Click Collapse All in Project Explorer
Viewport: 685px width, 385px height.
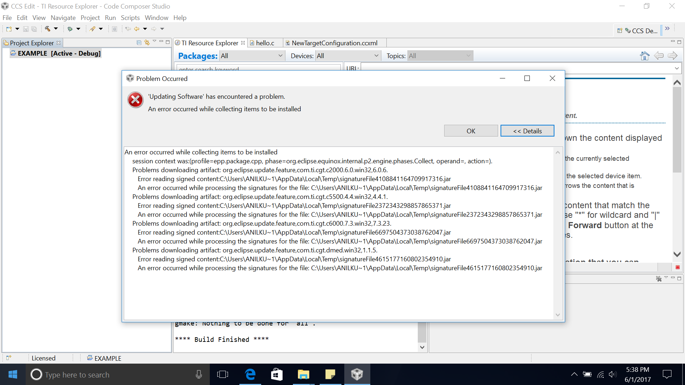(139, 43)
